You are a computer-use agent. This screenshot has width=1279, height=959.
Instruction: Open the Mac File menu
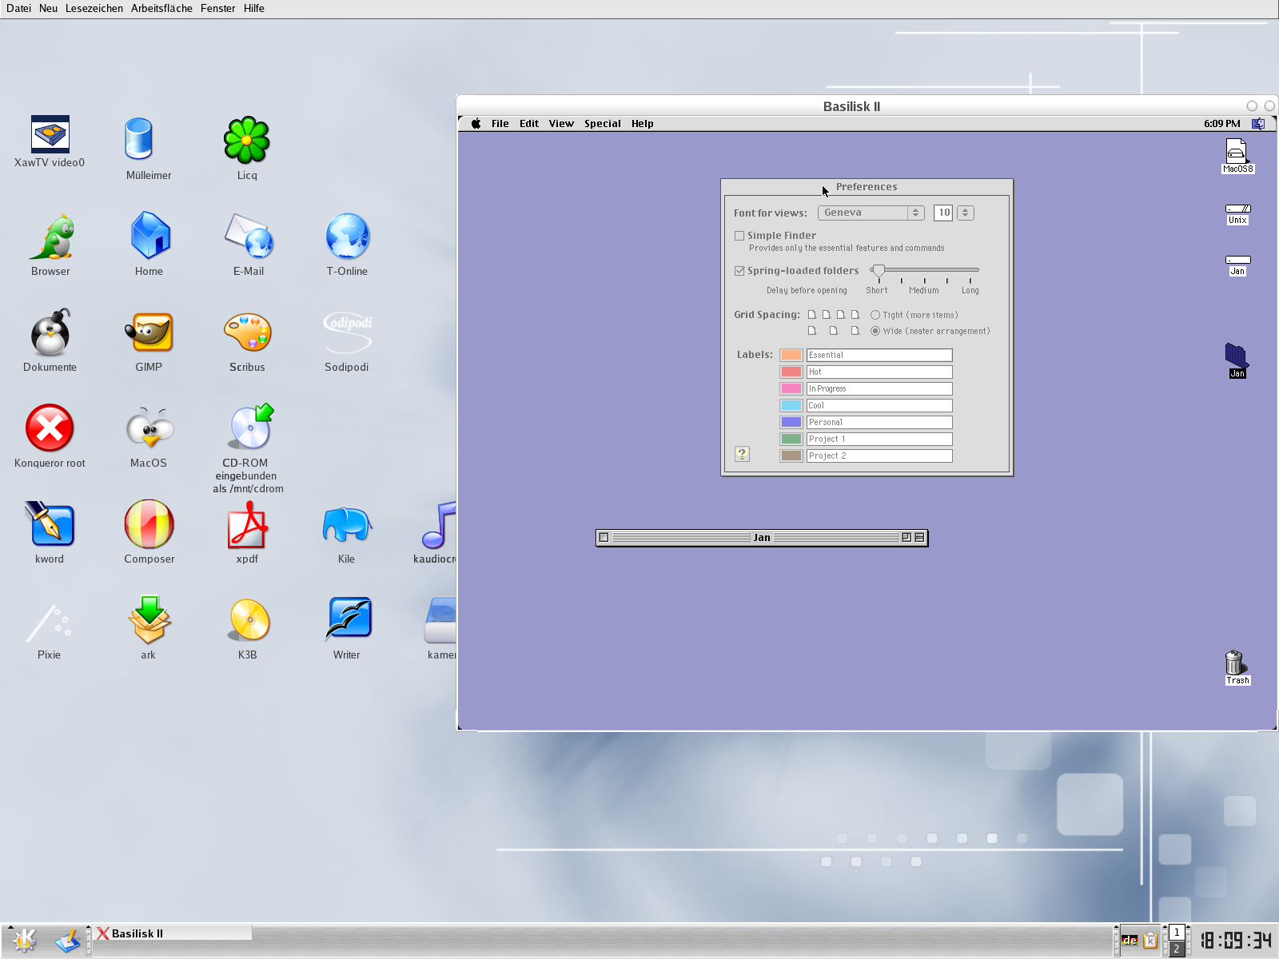(x=500, y=123)
